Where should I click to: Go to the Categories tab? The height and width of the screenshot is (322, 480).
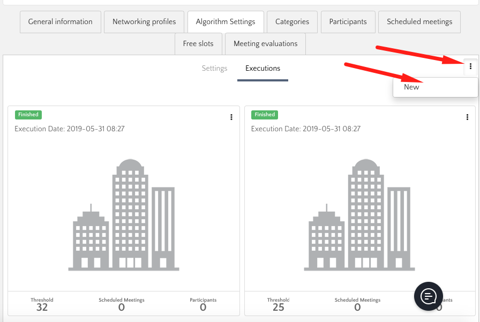pyautogui.click(x=292, y=22)
